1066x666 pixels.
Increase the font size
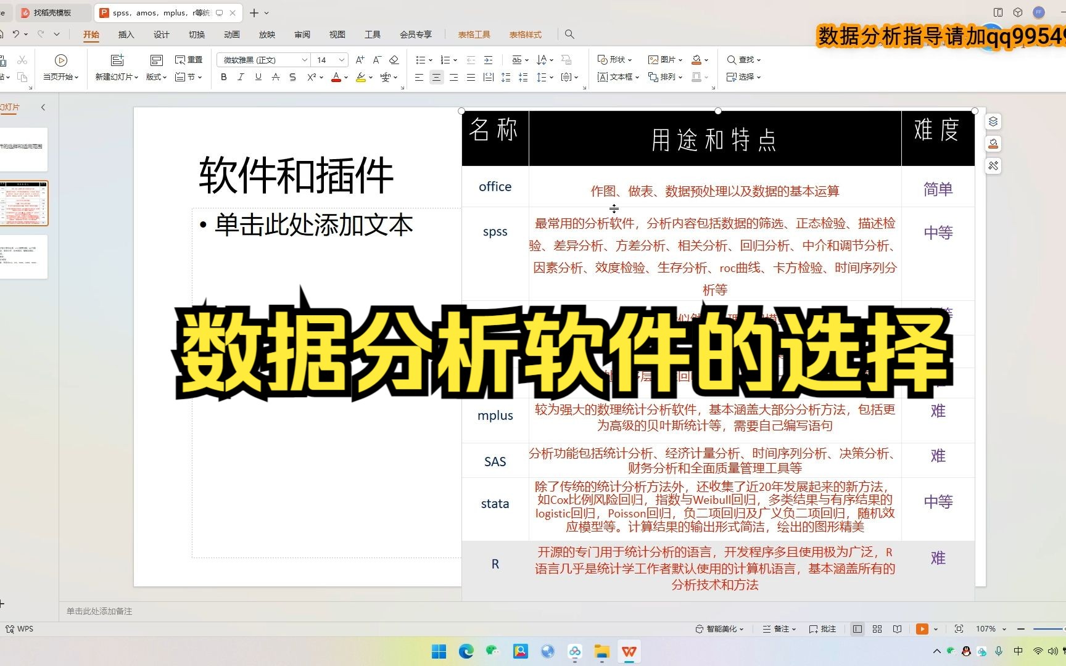360,60
